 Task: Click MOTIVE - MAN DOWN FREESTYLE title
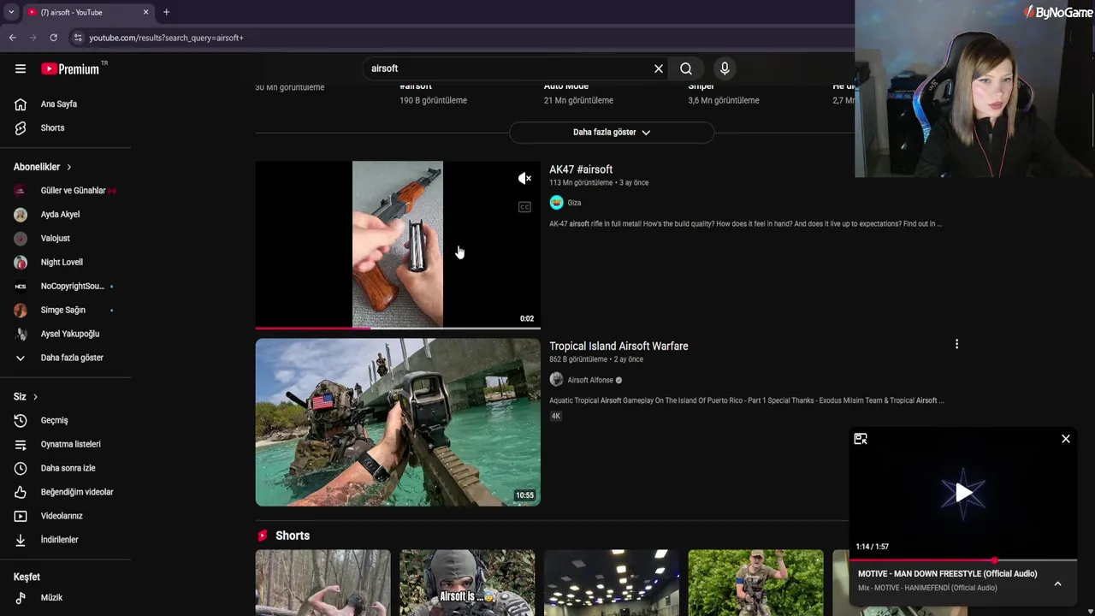947,574
